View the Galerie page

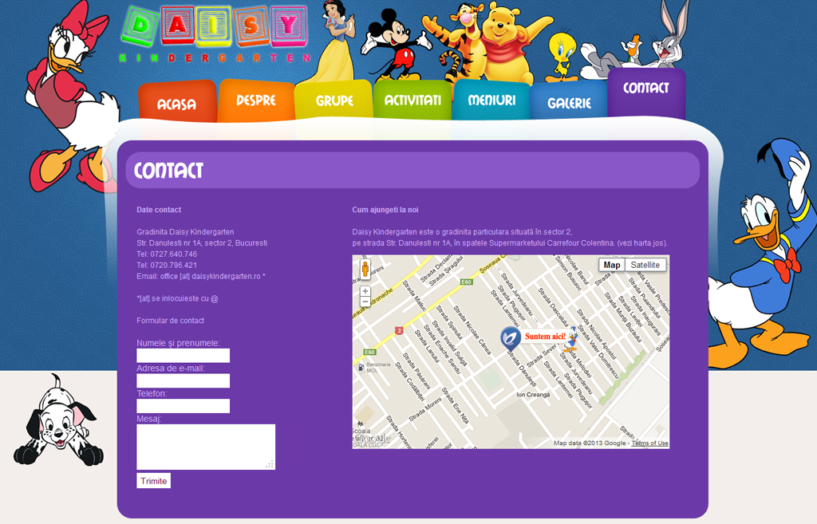coord(568,104)
